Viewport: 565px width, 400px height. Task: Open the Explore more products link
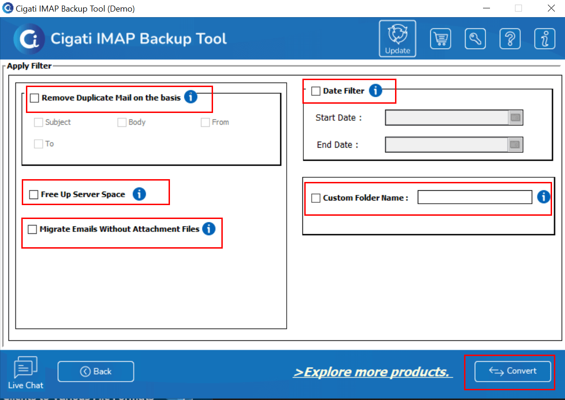[373, 372]
